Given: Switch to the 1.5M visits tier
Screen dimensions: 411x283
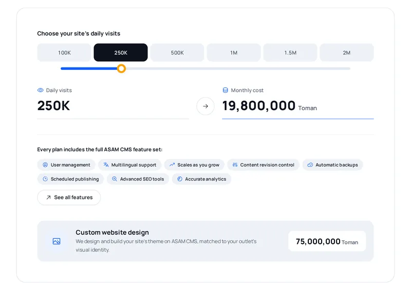Looking at the screenshot, I should tap(290, 52).
